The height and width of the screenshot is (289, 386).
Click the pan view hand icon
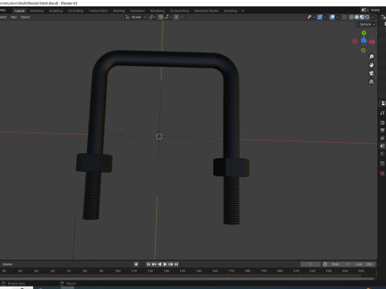pyautogui.click(x=372, y=65)
